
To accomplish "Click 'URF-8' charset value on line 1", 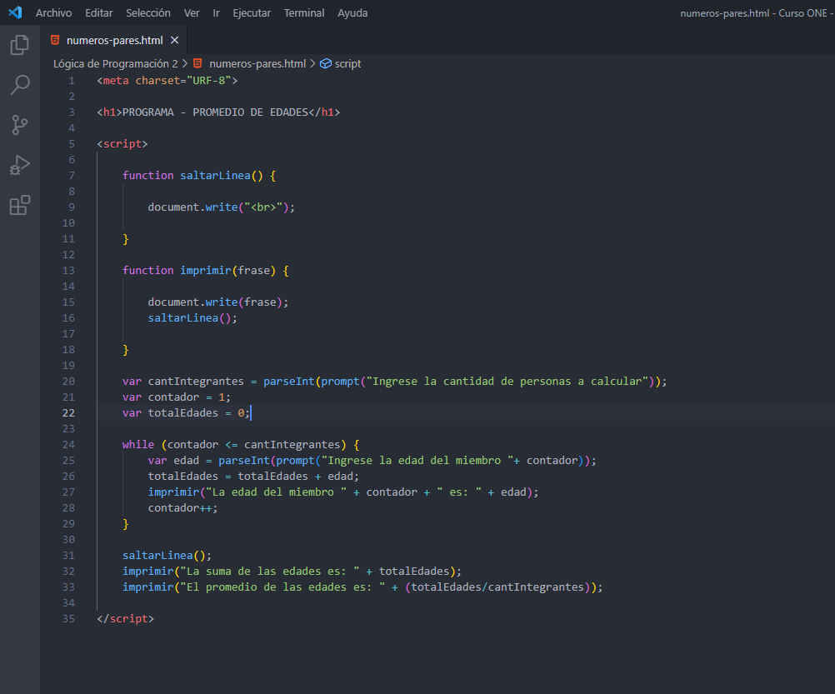I will tap(208, 80).
